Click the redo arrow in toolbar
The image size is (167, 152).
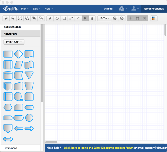pyautogui.click(x=13, y=18)
